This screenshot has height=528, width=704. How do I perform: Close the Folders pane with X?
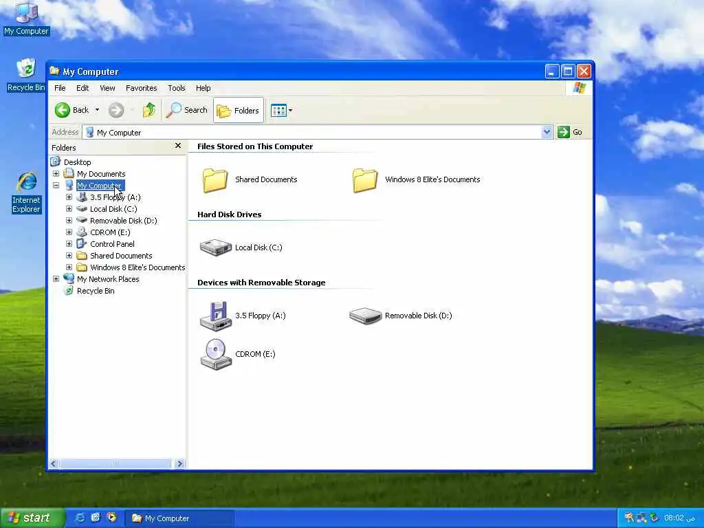click(178, 146)
